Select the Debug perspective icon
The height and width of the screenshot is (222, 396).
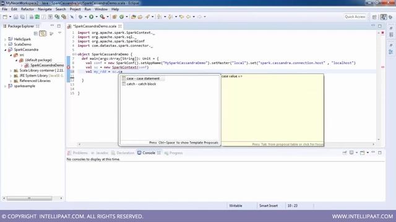point(390,17)
